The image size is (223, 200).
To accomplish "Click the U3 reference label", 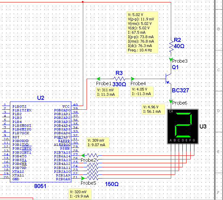I will [203, 126].
